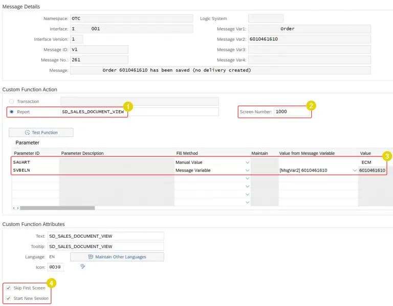
Task: Open Fill Method dropdown for SVBELN row
Action: tap(248, 170)
